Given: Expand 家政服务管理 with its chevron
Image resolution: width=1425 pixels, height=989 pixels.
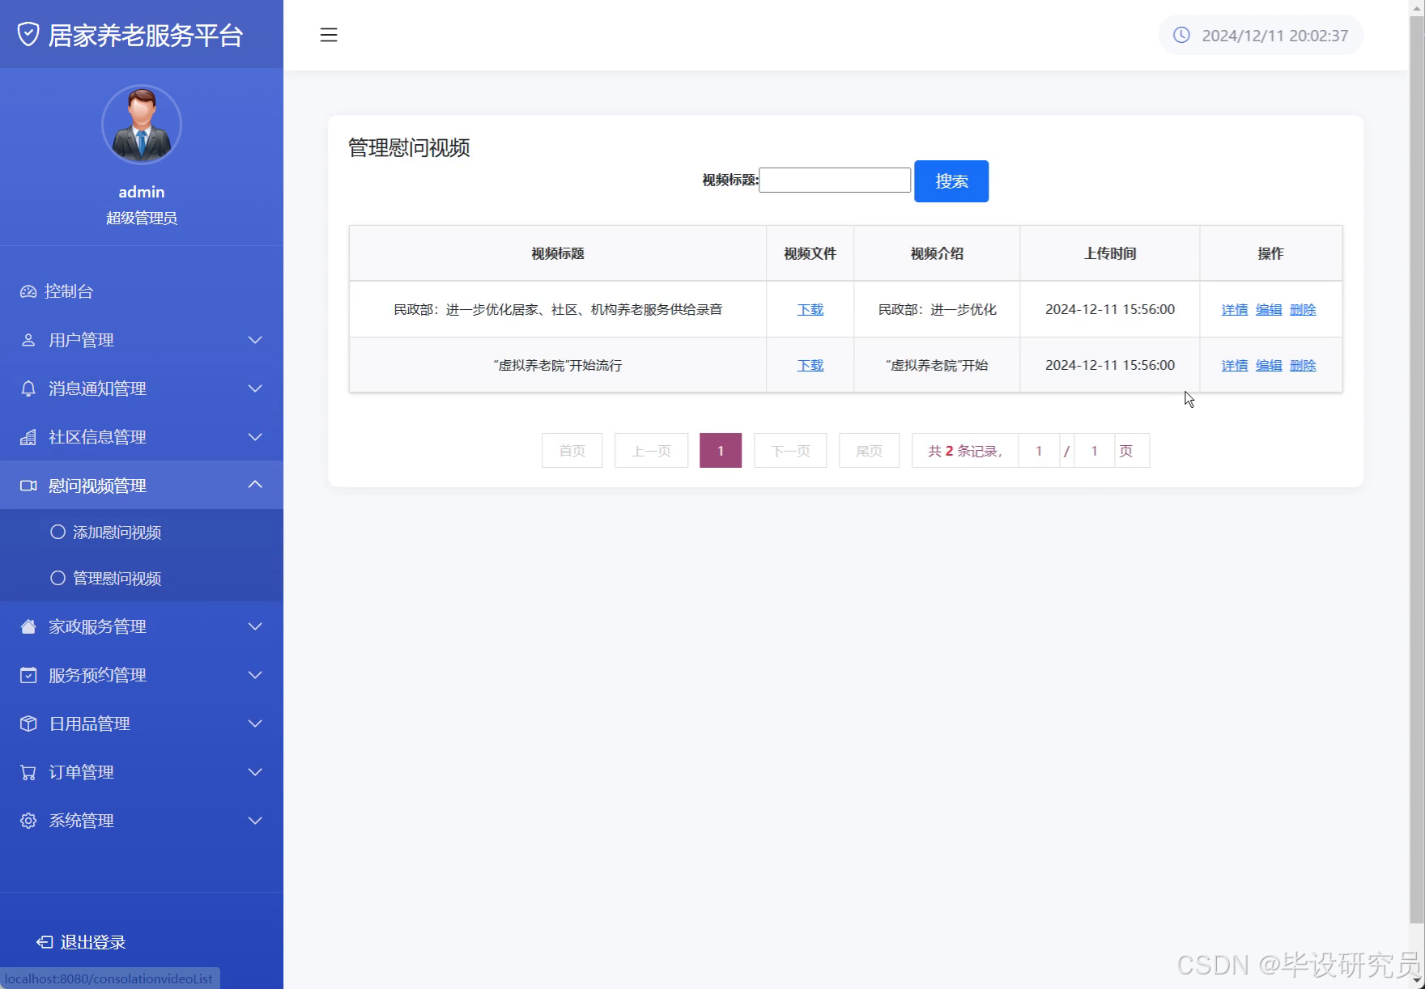Looking at the screenshot, I should click(x=255, y=626).
